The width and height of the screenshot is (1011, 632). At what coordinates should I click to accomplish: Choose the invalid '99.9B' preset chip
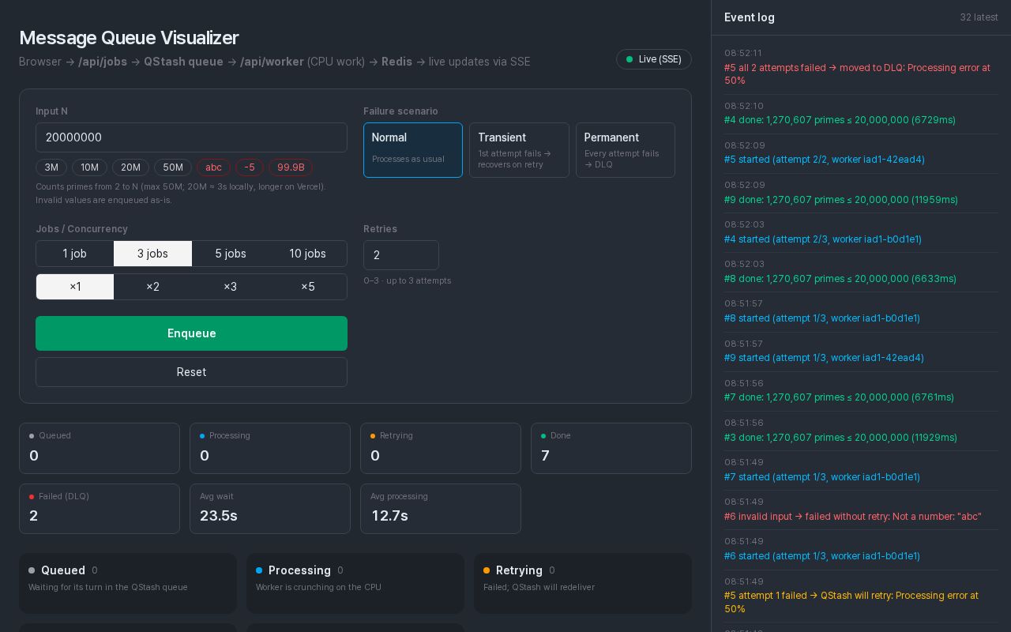pos(291,167)
